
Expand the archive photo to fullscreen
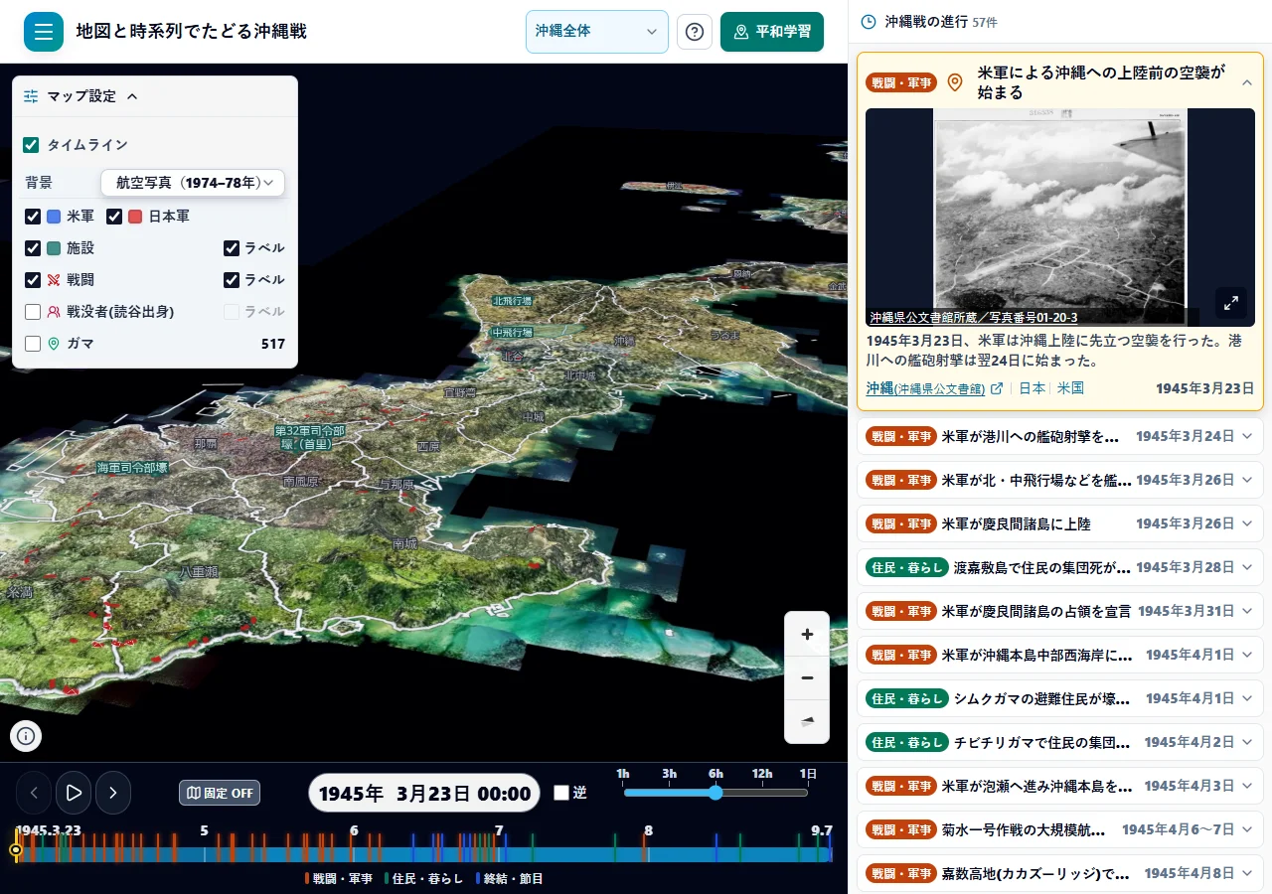click(x=1231, y=303)
